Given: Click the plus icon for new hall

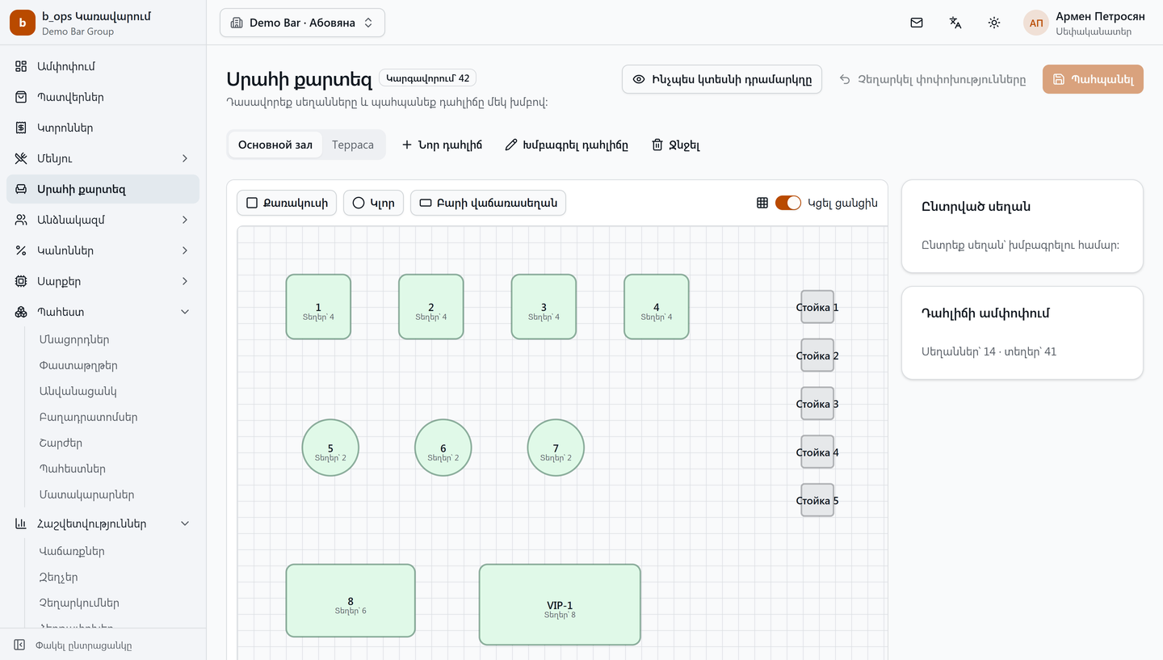Looking at the screenshot, I should (407, 145).
